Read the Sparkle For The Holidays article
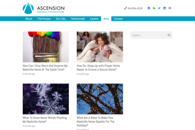This screenshot has height=130, width=195. [x=96, y=122]
